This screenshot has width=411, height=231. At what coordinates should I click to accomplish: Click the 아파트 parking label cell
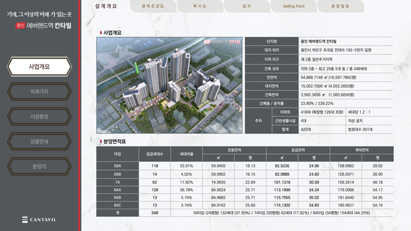[x=285, y=112]
